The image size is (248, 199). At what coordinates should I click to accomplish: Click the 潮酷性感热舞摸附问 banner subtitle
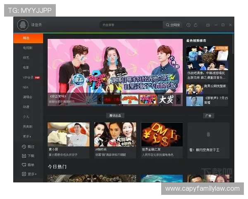pos(62,102)
